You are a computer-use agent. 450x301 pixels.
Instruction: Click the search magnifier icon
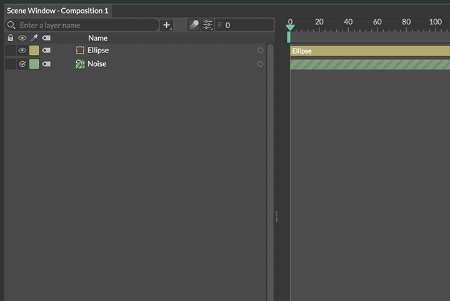11,26
